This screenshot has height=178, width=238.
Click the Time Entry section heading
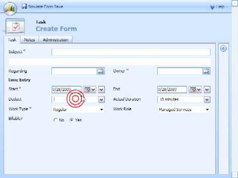coord(19,80)
